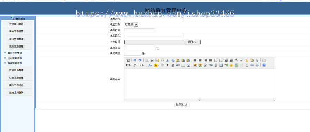Clear formatting with the broom icon
The image size is (310, 132).
[247, 60]
